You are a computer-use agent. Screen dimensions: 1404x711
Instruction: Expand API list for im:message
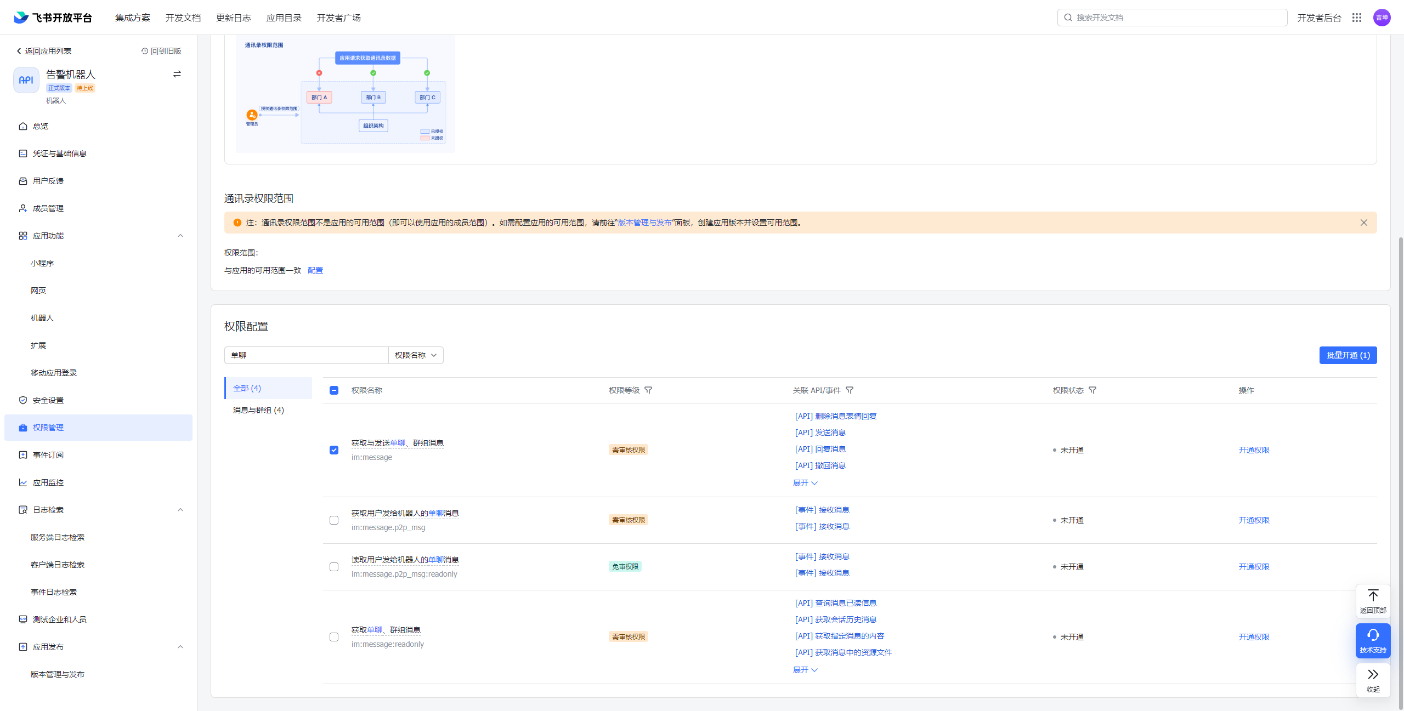[x=805, y=483]
